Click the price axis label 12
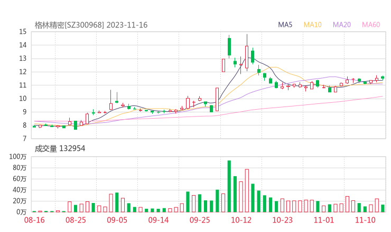The width and height of the screenshot is (391, 232). 23,72
